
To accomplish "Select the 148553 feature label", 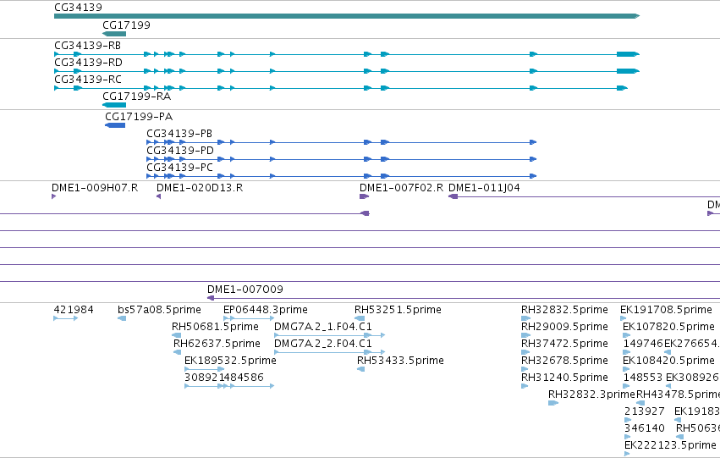I will [x=643, y=377].
